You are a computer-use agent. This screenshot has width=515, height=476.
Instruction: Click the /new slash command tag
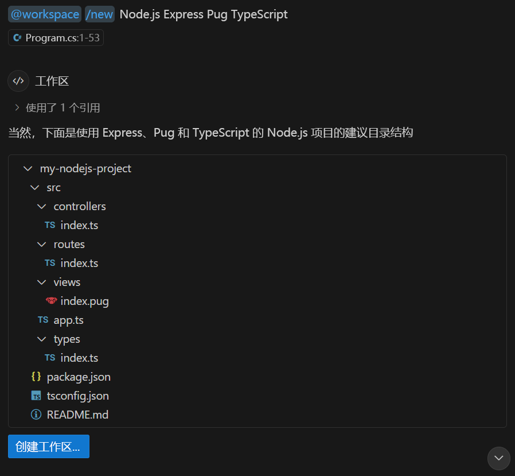(x=100, y=14)
